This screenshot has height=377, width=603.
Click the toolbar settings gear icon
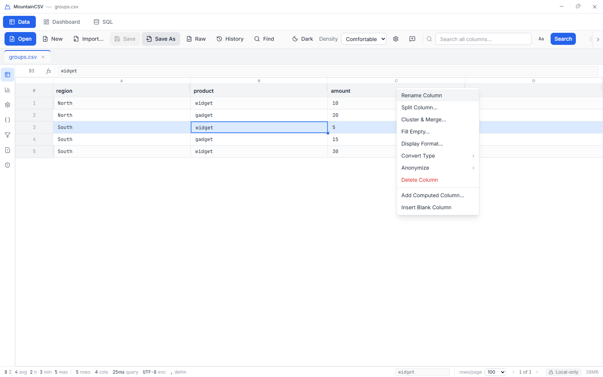pos(396,39)
